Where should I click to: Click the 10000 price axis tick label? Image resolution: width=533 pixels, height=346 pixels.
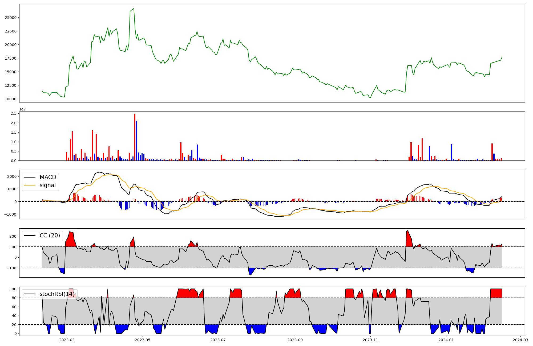point(11,99)
